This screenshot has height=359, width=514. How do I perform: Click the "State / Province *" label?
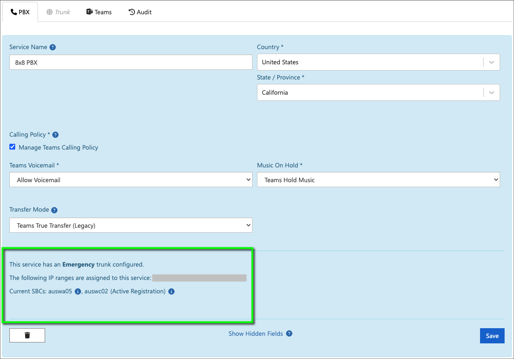click(x=281, y=78)
